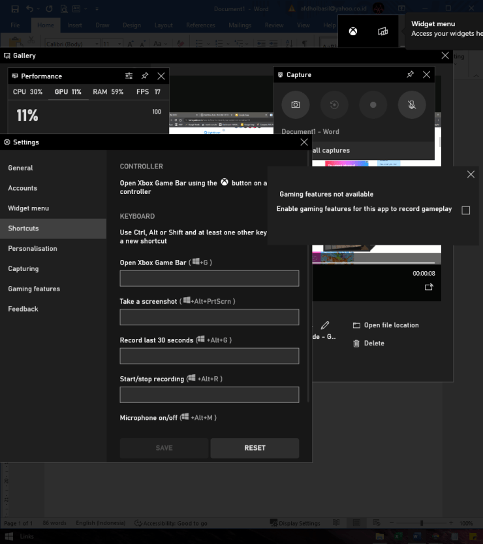Viewport: 483px width, 544px height.
Task: Click the Settings panel vertical scrollbar
Action: (x=308, y=278)
